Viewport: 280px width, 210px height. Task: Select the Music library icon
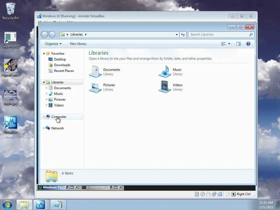coord(165,71)
